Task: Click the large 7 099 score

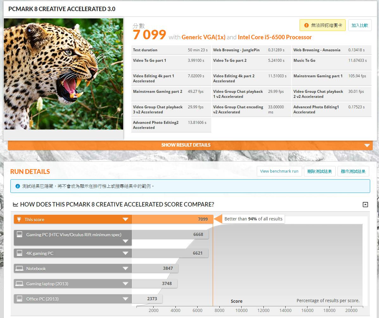Action: [x=149, y=35]
